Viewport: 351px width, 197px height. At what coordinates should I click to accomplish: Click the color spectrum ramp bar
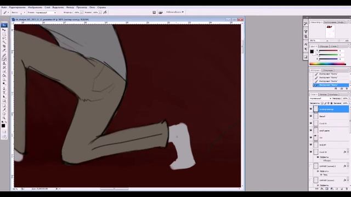tap(328, 64)
